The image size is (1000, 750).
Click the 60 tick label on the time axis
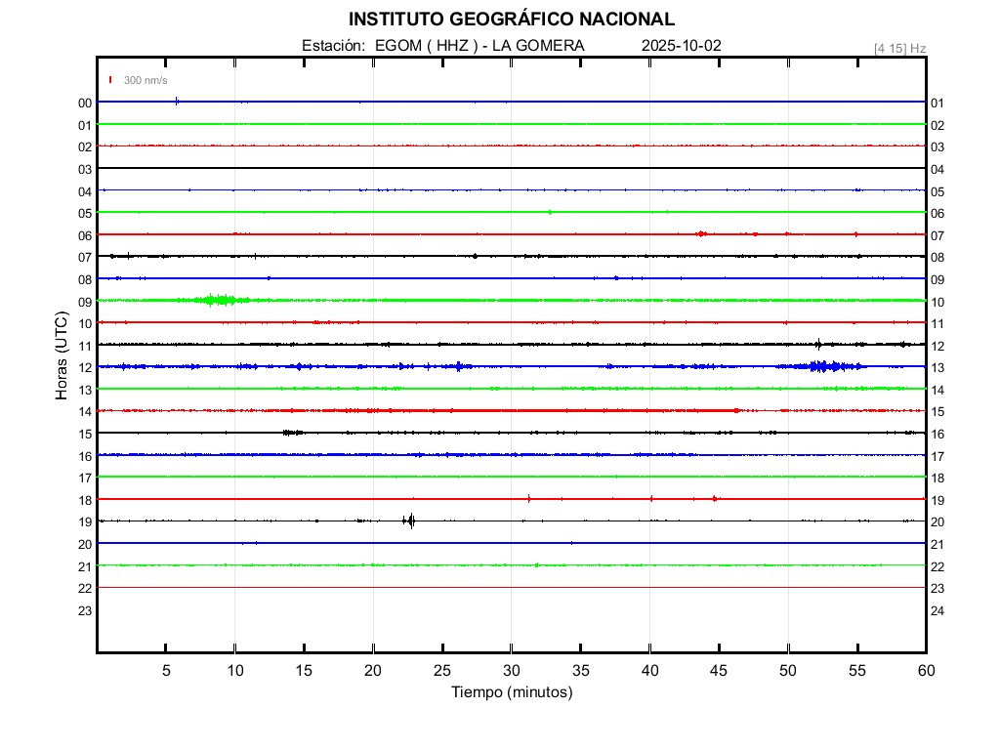click(926, 670)
